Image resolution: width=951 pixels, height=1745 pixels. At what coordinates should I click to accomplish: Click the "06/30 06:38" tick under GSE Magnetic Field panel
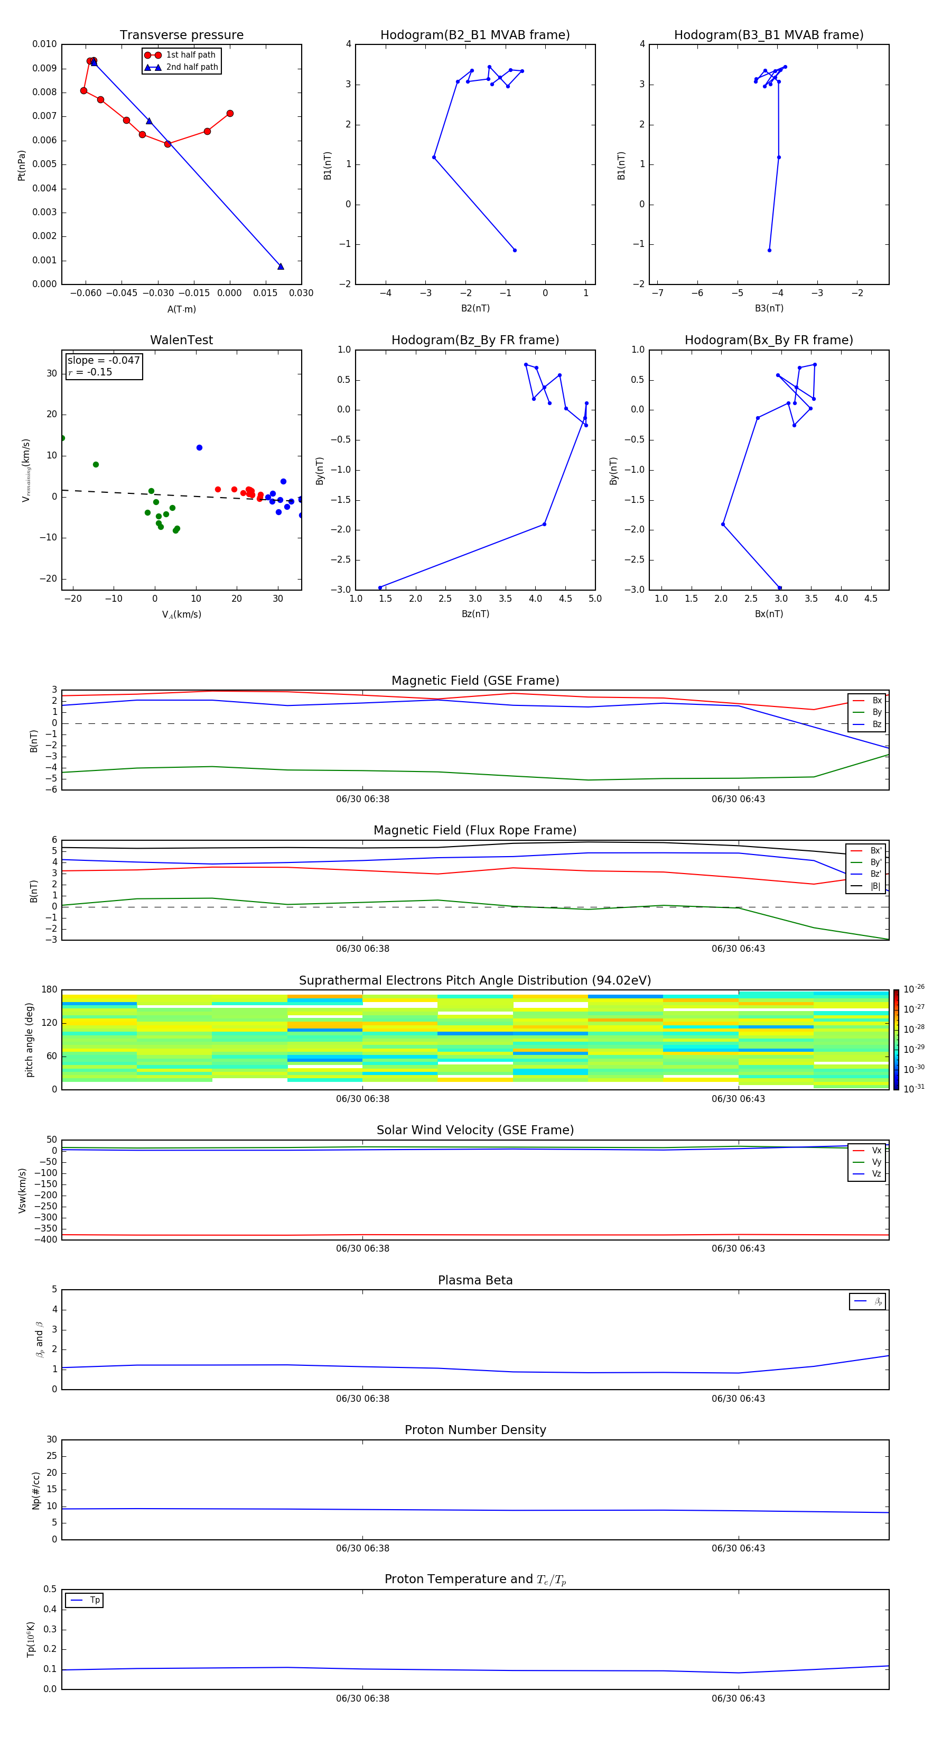(362, 798)
